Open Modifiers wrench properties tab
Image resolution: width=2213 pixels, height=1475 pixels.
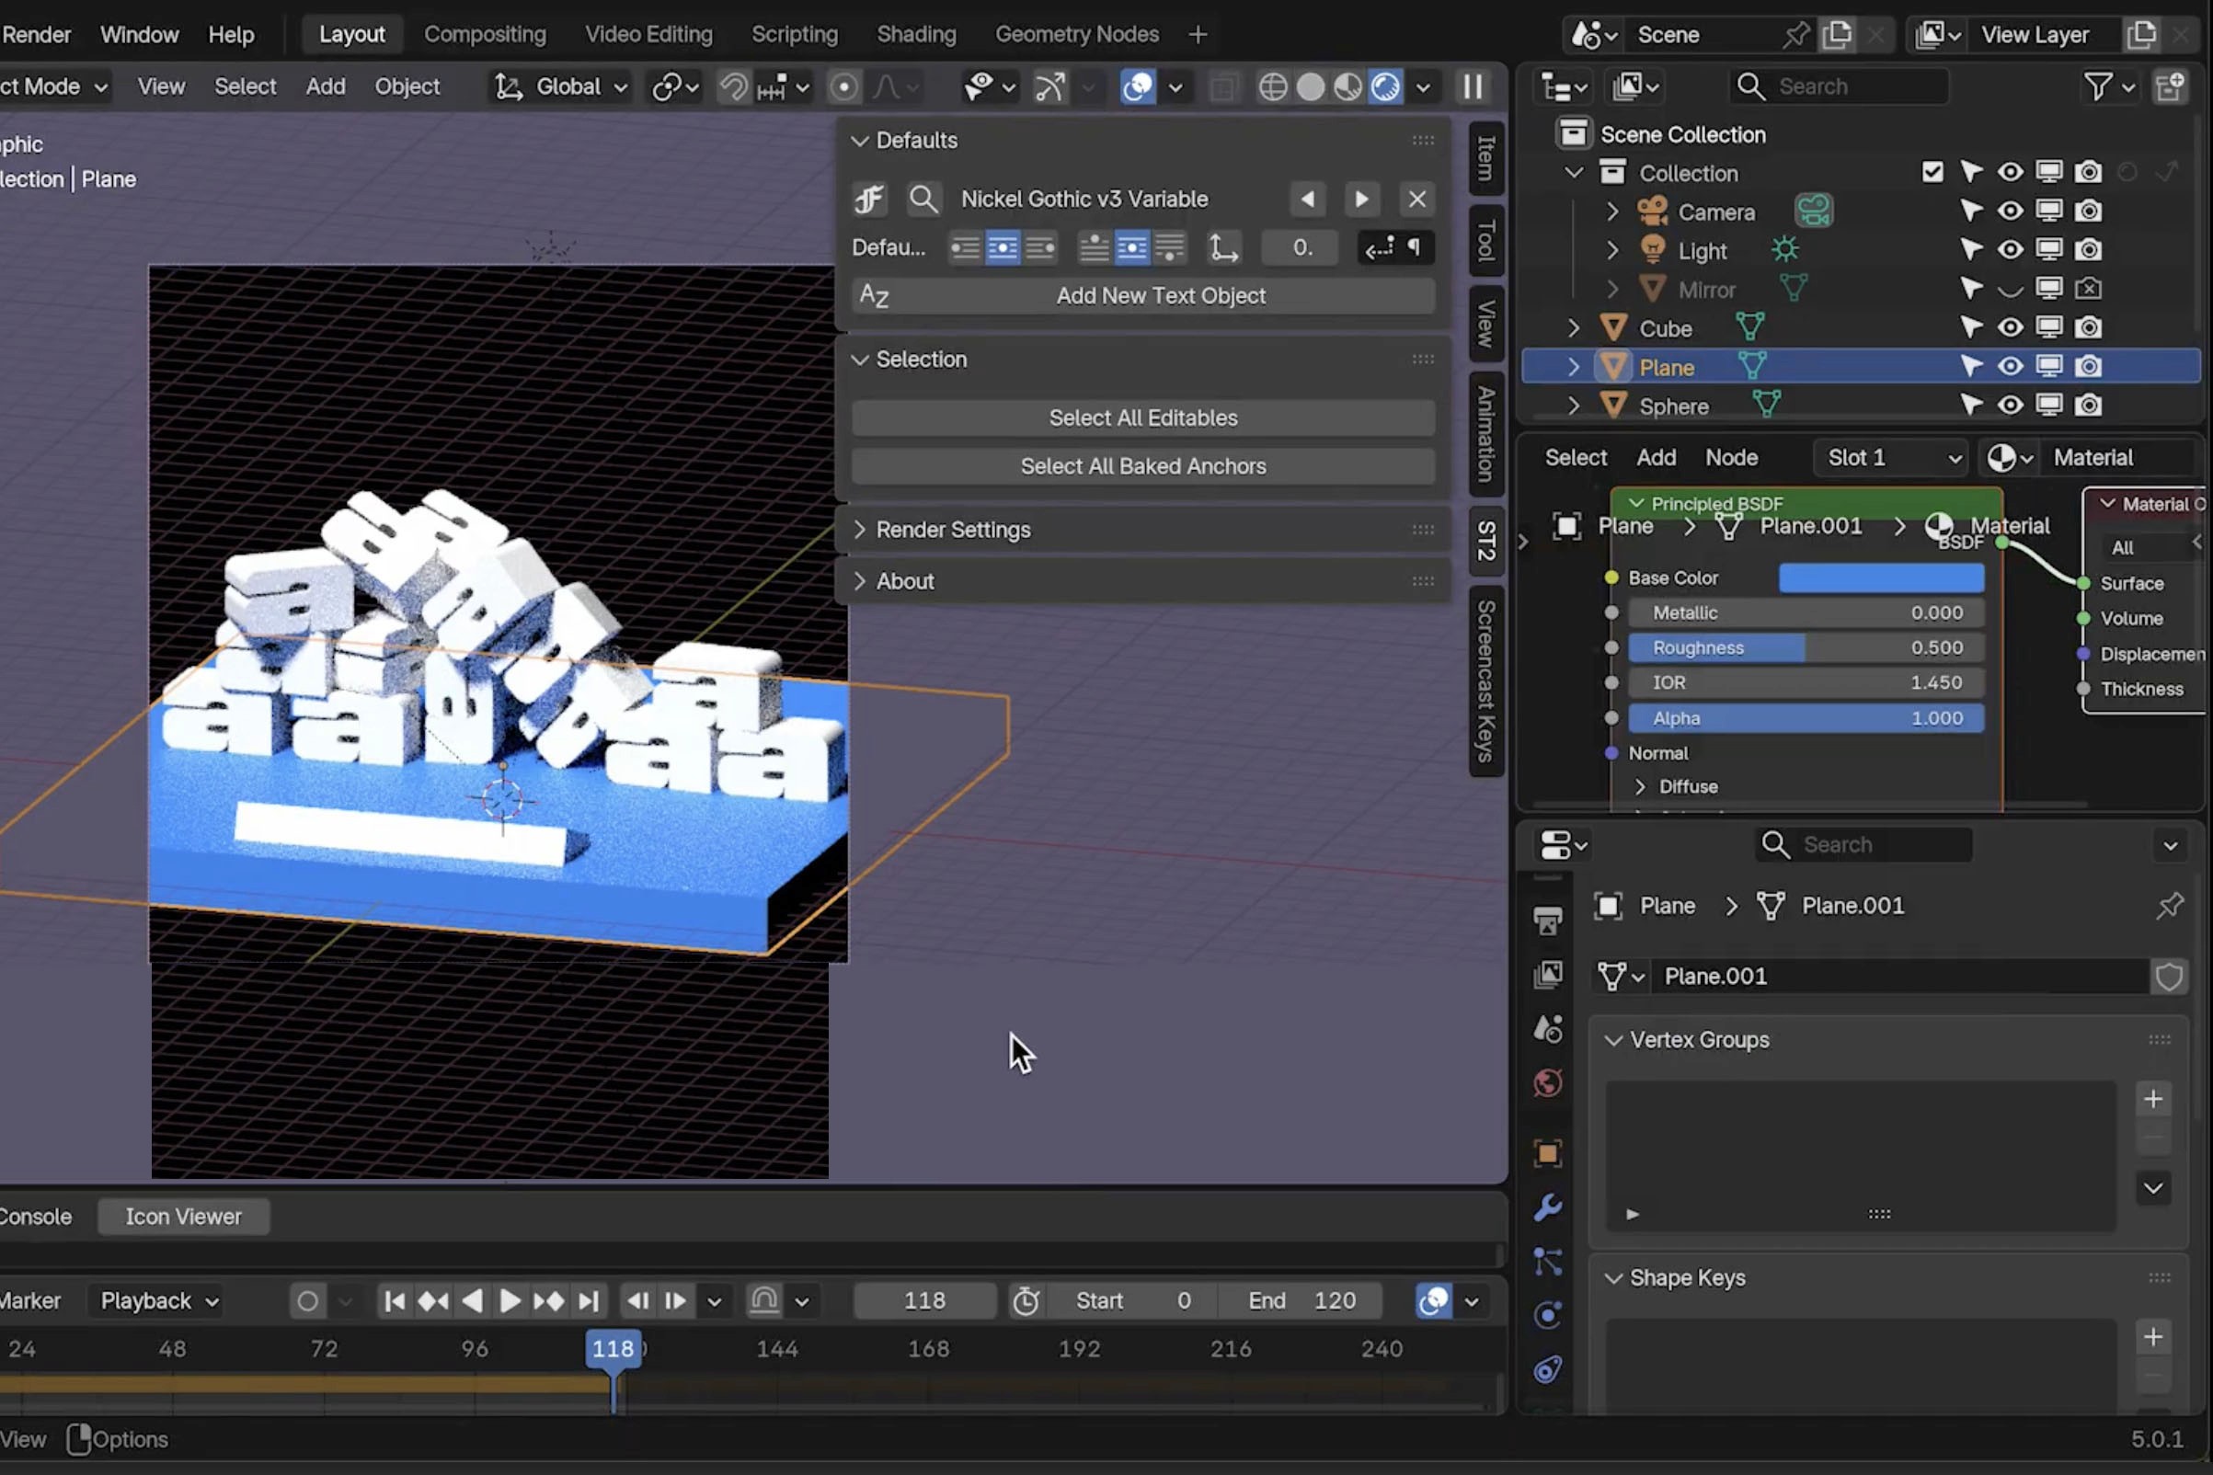pos(1548,1206)
